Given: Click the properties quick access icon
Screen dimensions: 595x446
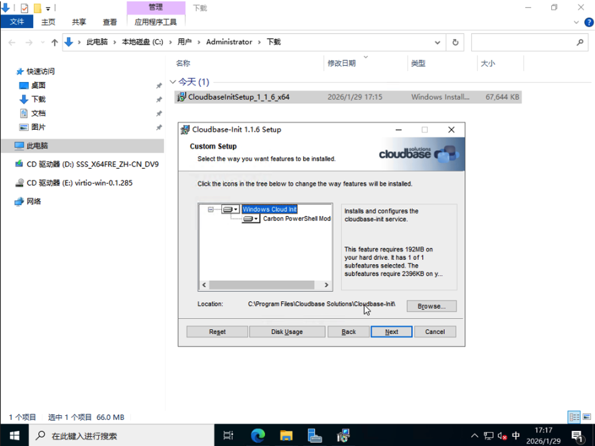Looking at the screenshot, I should pos(24,8).
